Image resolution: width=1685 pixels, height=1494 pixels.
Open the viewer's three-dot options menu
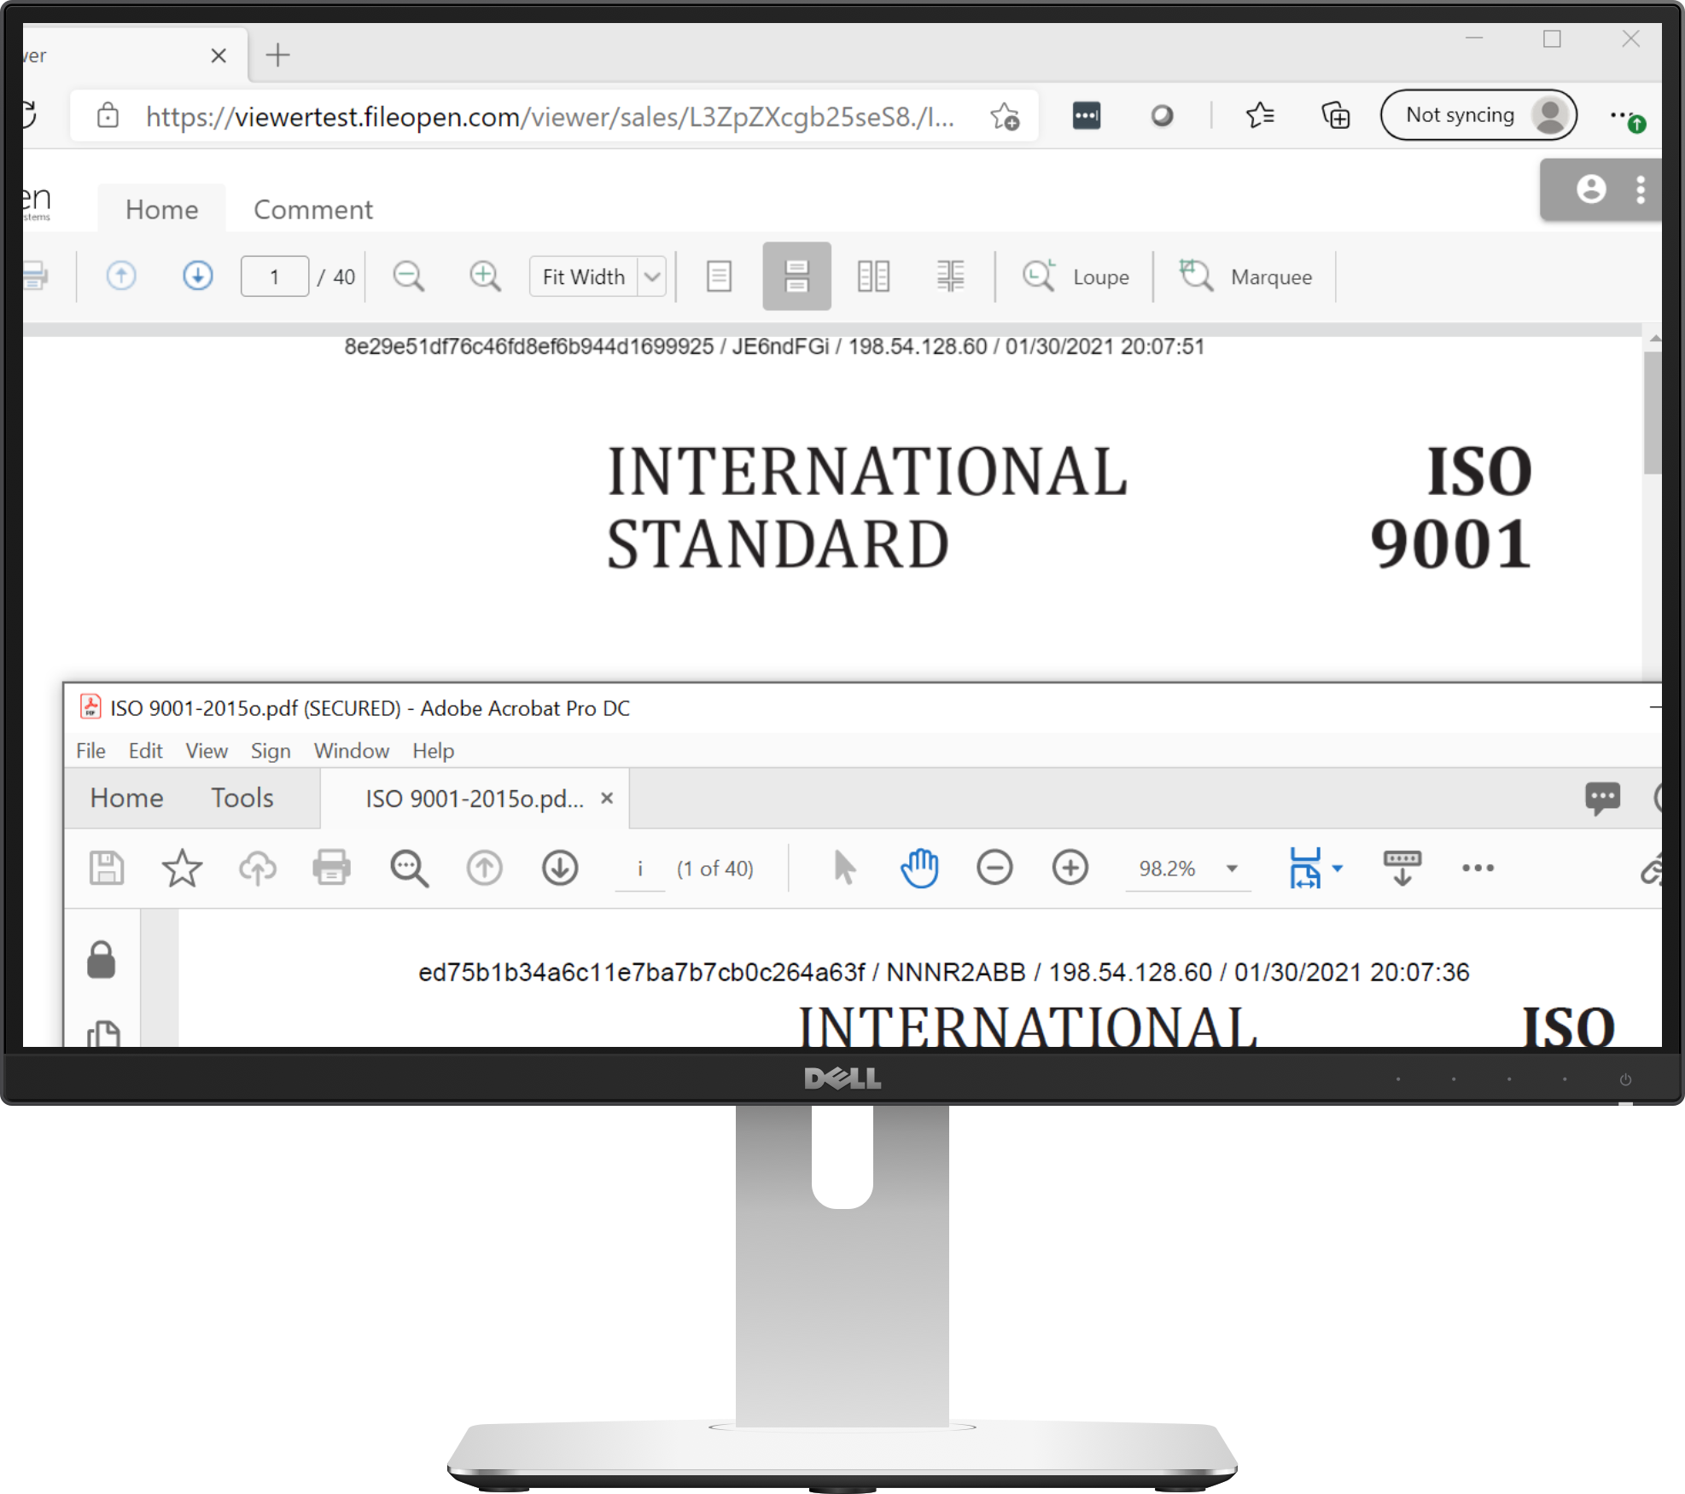pos(1640,189)
